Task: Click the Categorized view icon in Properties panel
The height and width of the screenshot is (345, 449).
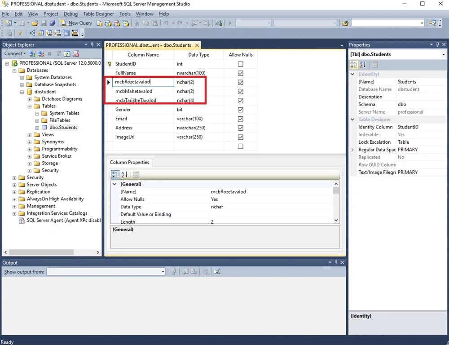Action: point(354,65)
